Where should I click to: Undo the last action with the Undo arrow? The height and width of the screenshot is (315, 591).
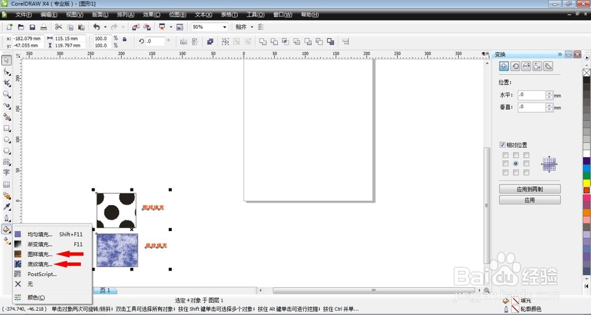[x=97, y=27]
